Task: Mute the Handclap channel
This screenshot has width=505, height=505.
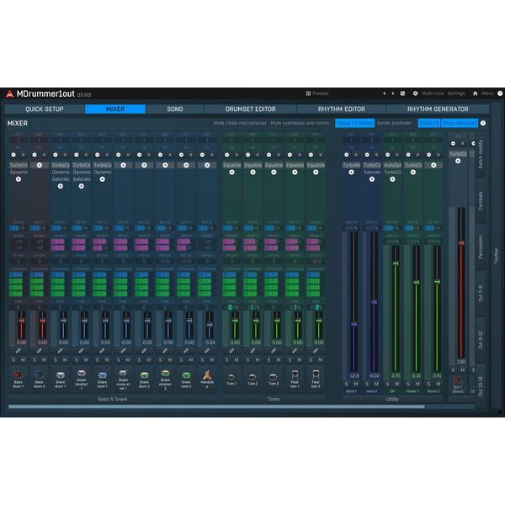Action: (212, 359)
